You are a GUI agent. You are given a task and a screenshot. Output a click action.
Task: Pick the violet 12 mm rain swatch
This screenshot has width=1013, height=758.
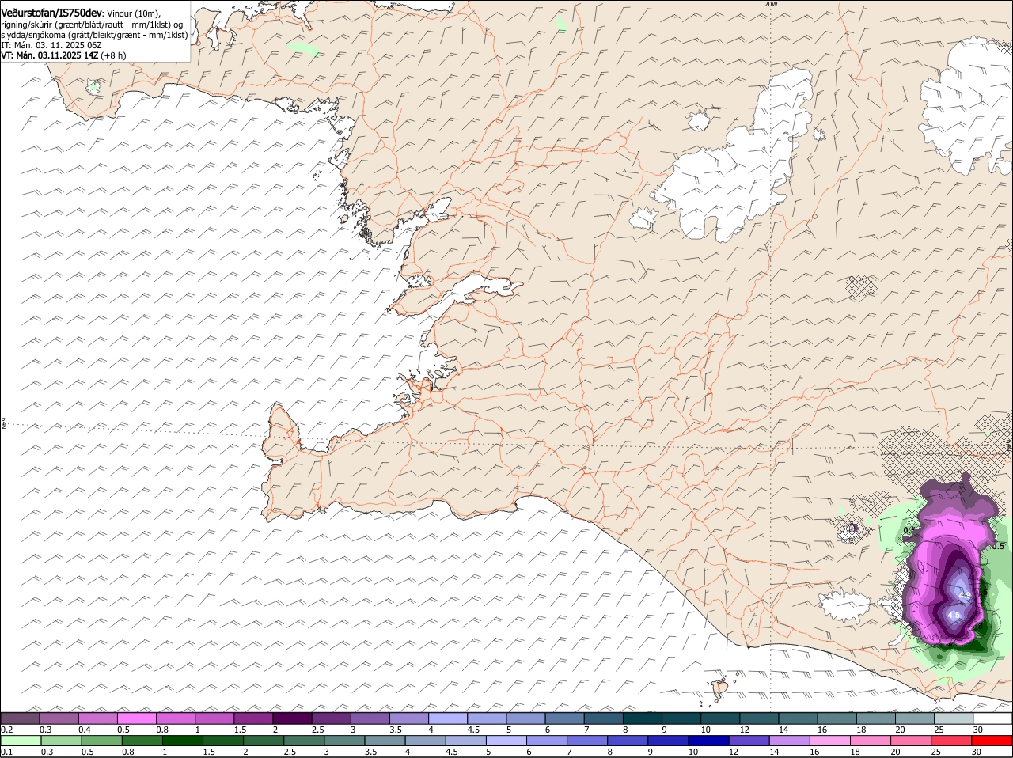(x=749, y=741)
